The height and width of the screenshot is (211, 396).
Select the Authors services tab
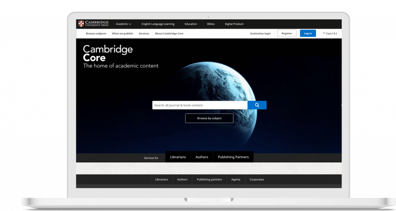point(202,157)
